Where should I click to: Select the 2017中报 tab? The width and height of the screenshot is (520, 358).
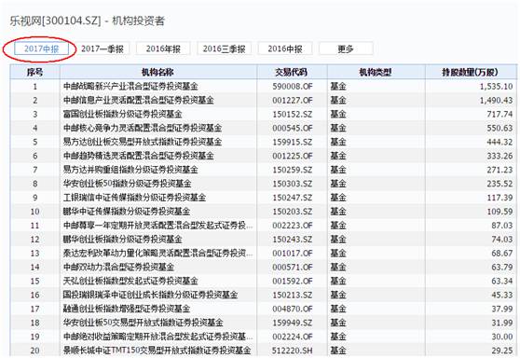tap(41, 48)
